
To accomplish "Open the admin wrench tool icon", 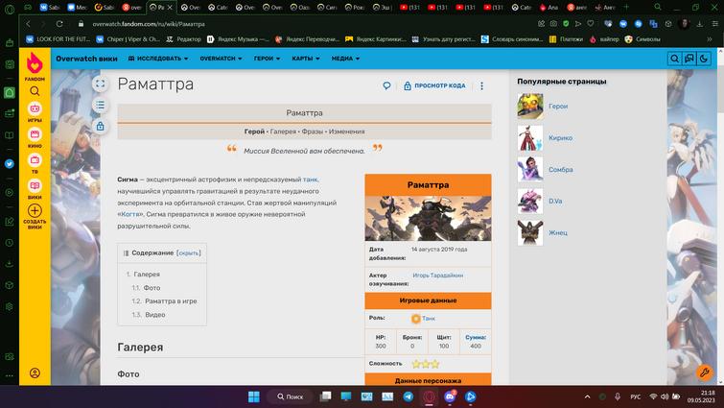I will tap(704, 372).
